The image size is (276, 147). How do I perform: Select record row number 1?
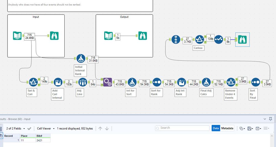coord(11,140)
